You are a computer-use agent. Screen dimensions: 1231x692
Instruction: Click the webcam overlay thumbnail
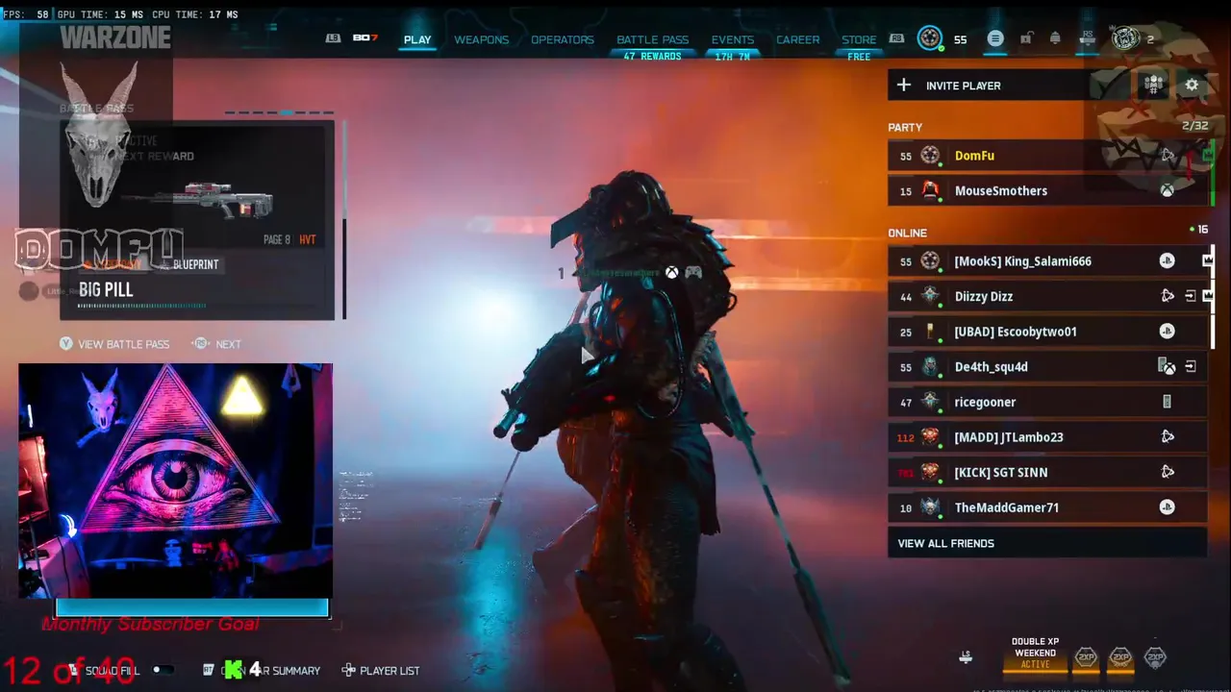tap(176, 481)
